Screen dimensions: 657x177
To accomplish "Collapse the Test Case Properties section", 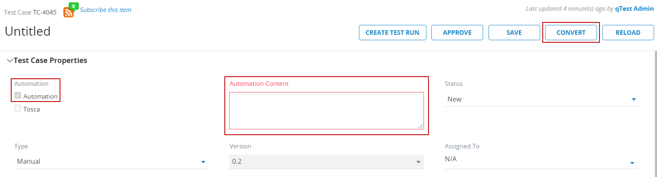I will pos(10,61).
